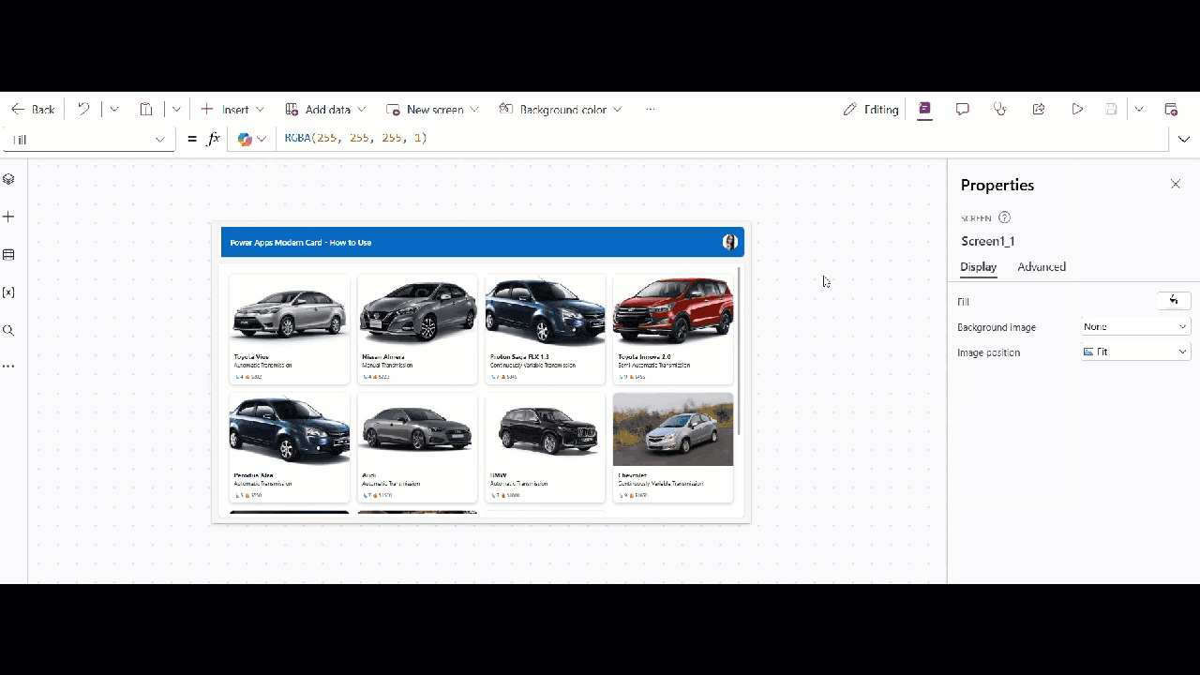Open the Comments speech bubble icon
The height and width of the screenshot is (675, 1200).
[962, 110]
